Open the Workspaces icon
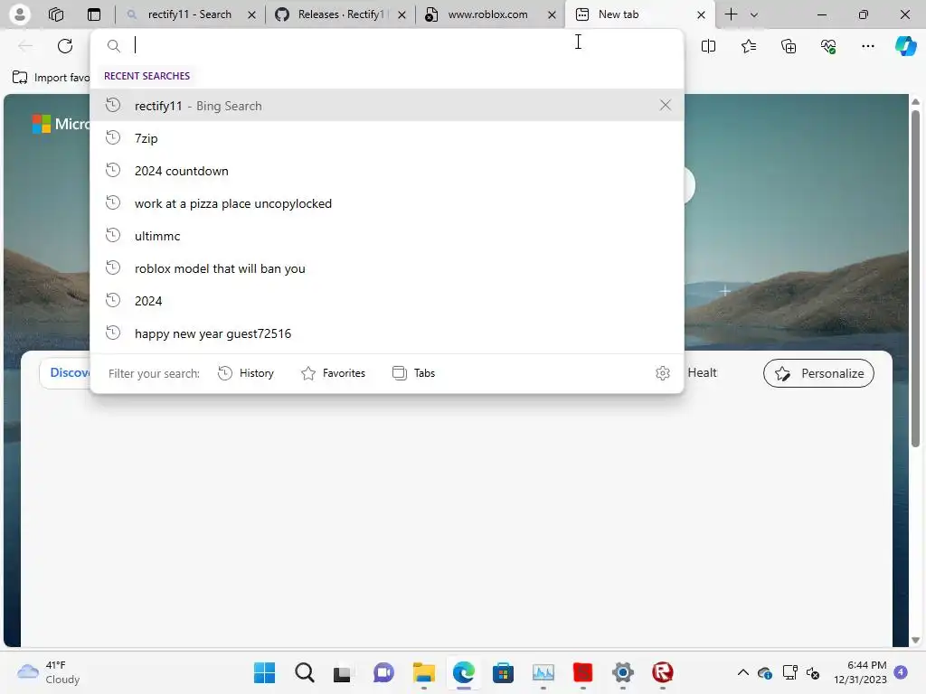Screen dimensions: 926x694 click(56, 14)
